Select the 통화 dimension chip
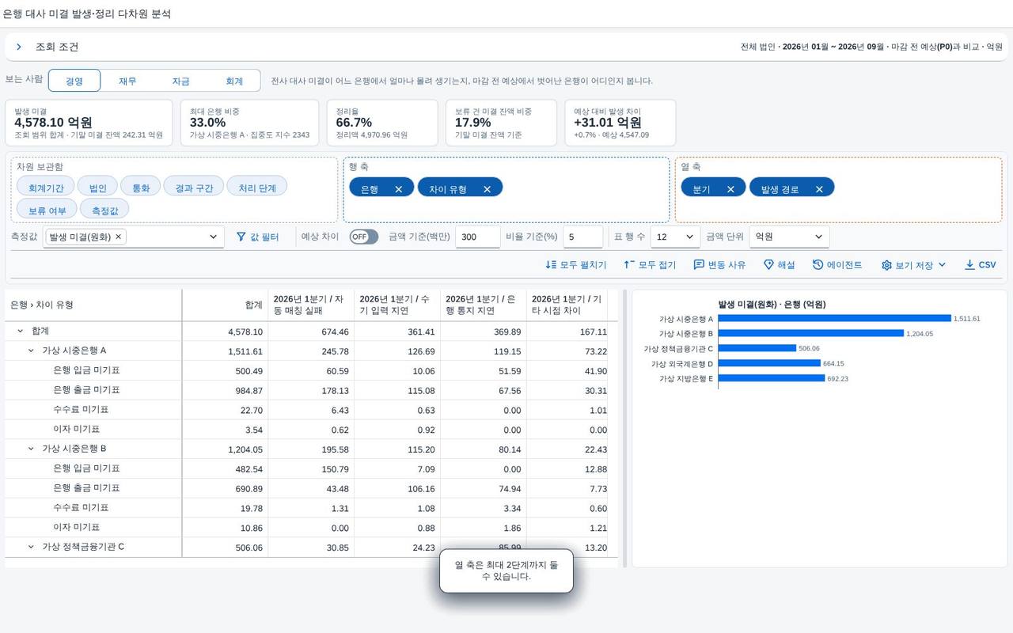1013x633 pixels. point(141,187)
